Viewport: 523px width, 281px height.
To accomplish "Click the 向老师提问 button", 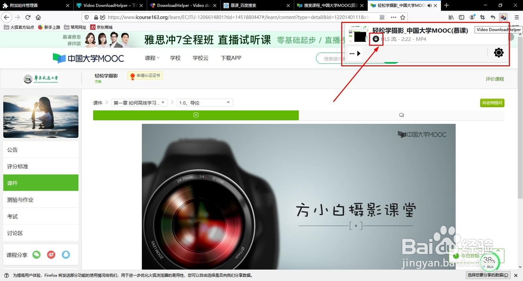I will pos(492,103).
